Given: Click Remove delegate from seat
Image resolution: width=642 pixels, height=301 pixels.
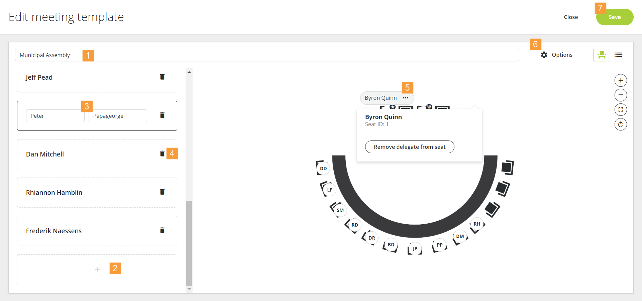Looking at the screenshot, I should pos(410,147).
